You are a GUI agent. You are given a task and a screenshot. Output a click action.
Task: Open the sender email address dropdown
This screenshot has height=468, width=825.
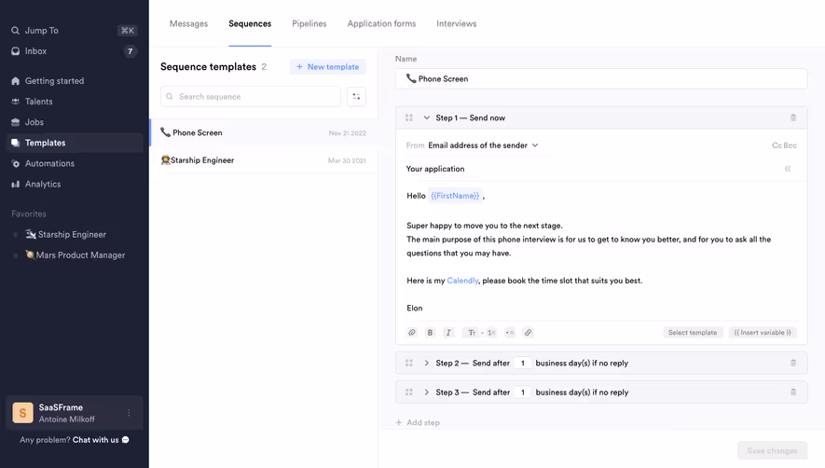[x=483, y=145]
